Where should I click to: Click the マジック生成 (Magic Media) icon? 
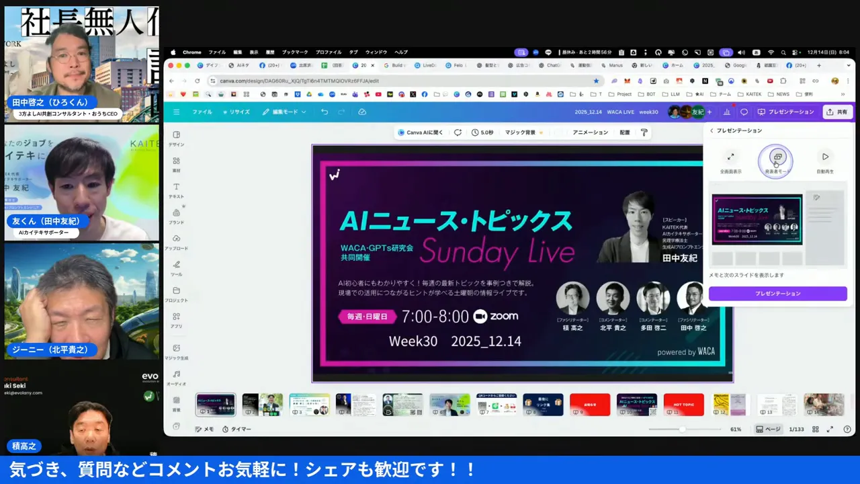pyautogui.click(x=176, y=352)
